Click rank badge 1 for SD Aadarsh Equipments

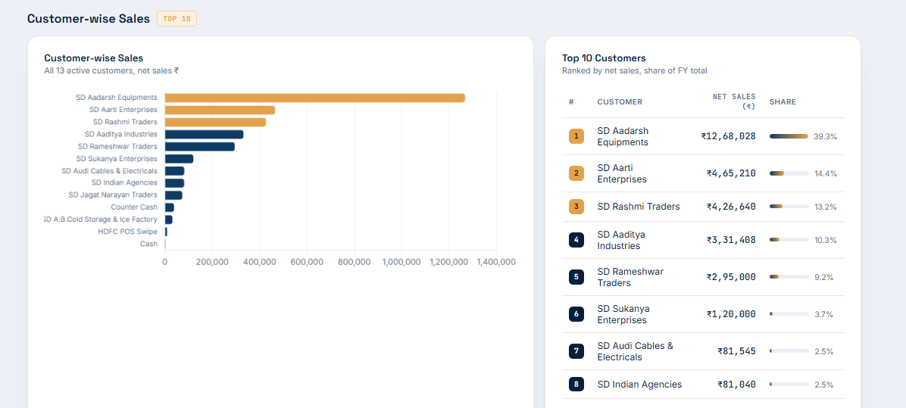click(x=576, y=136)
